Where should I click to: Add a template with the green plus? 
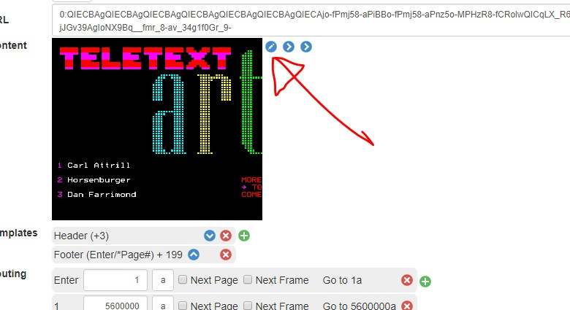pyautogui.click(x=244, y=236)
